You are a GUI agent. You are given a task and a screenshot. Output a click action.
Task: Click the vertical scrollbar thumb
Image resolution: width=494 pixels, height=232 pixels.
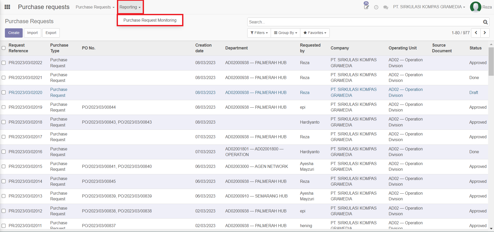(x=491, y=62)
